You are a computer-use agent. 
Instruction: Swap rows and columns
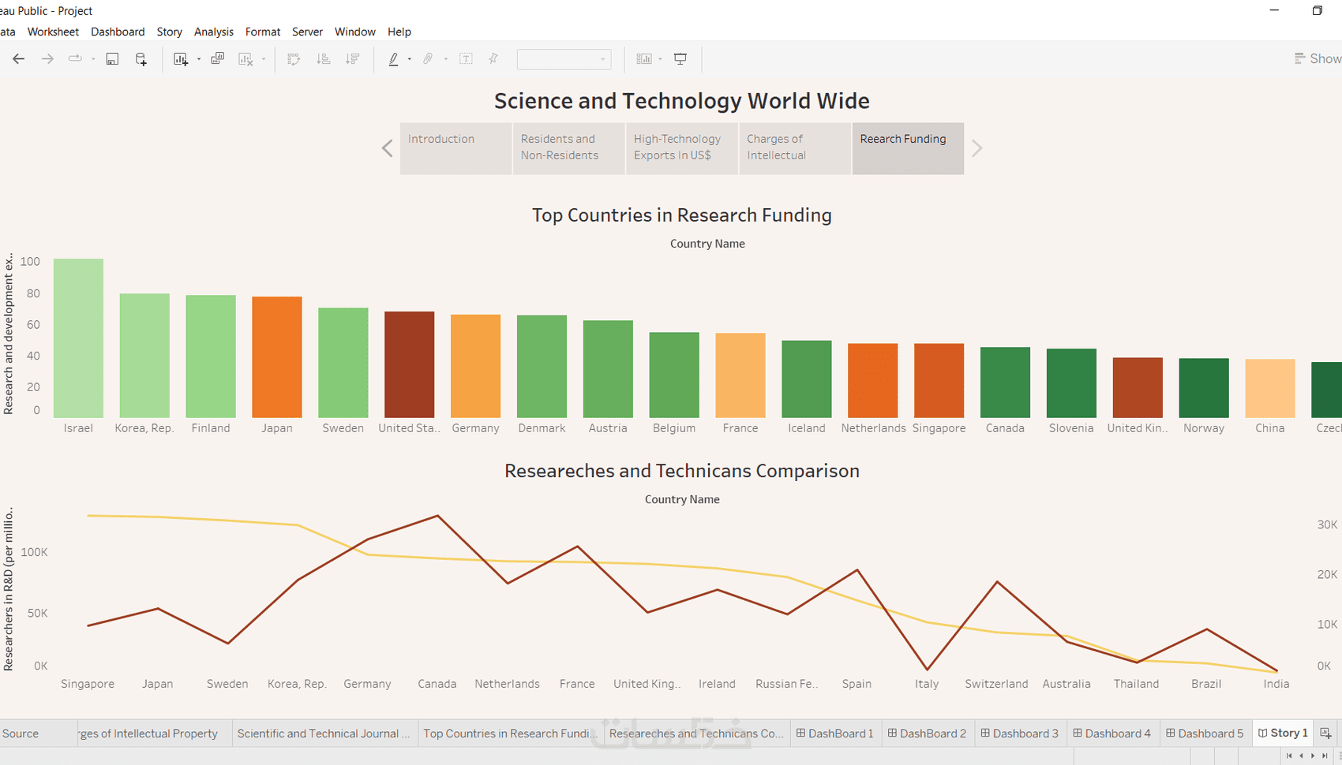point(293,58)
